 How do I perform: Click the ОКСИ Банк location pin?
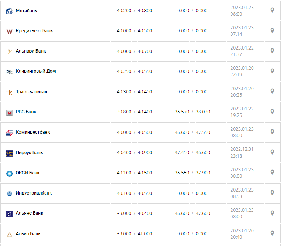pos(272,173)
